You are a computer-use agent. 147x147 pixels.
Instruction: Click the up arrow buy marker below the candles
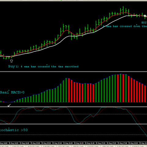11,61
